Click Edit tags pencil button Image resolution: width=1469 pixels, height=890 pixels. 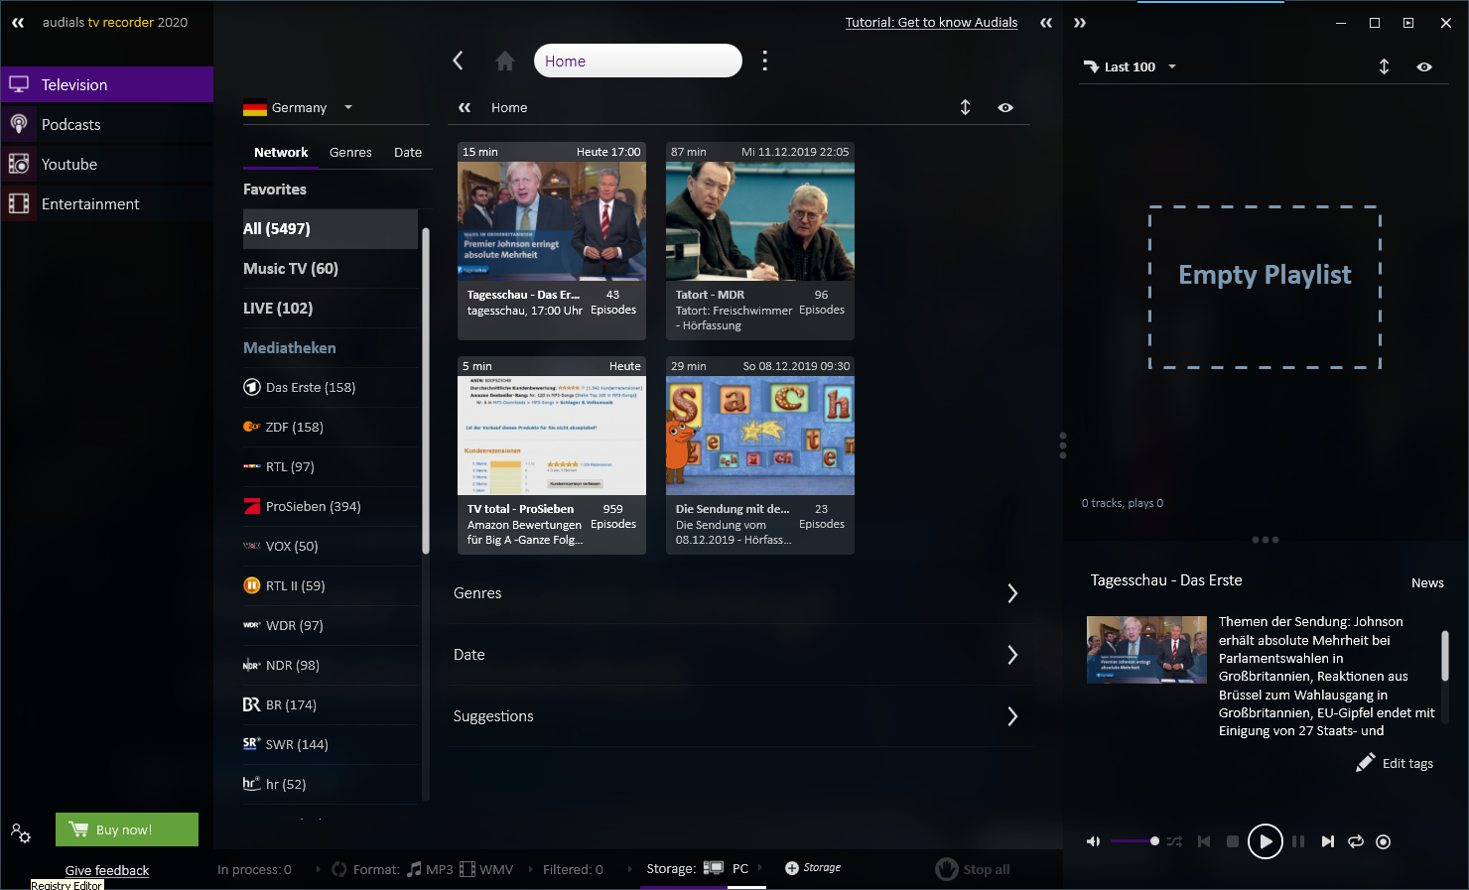point(1395,763)
